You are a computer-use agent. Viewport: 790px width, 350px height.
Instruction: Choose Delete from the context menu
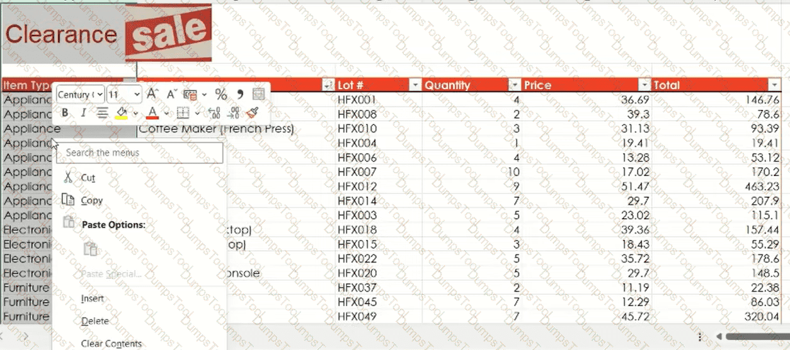[94, 321]
